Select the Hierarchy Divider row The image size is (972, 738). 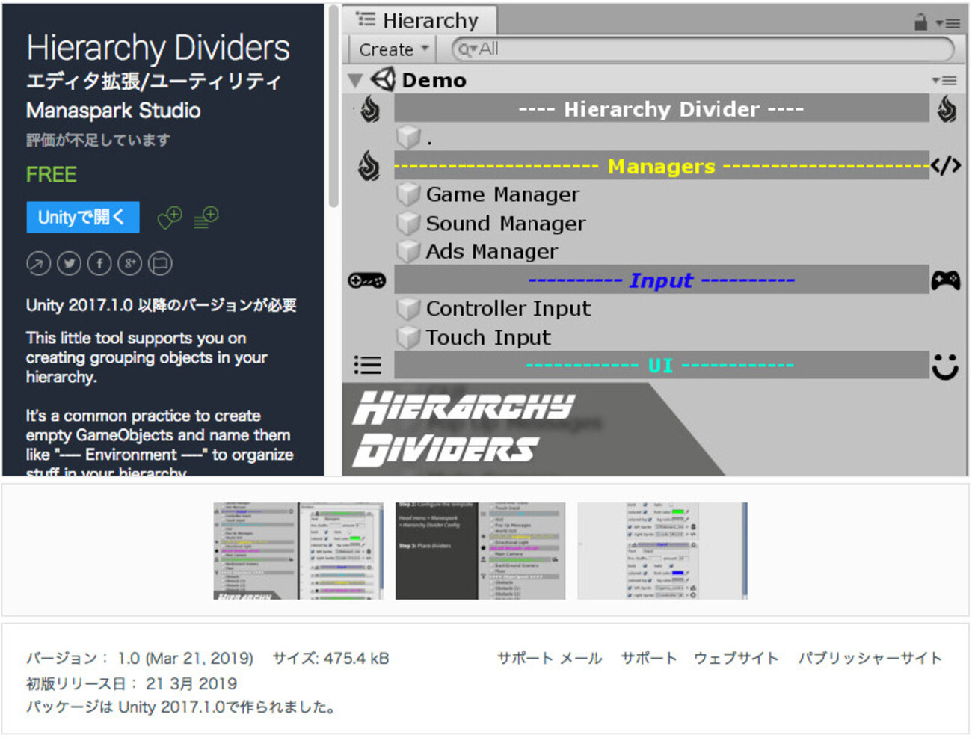click(661, 109)
